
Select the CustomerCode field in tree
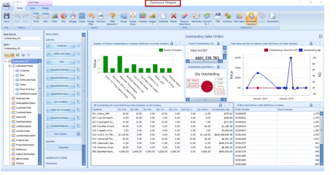tap(23, 108)
